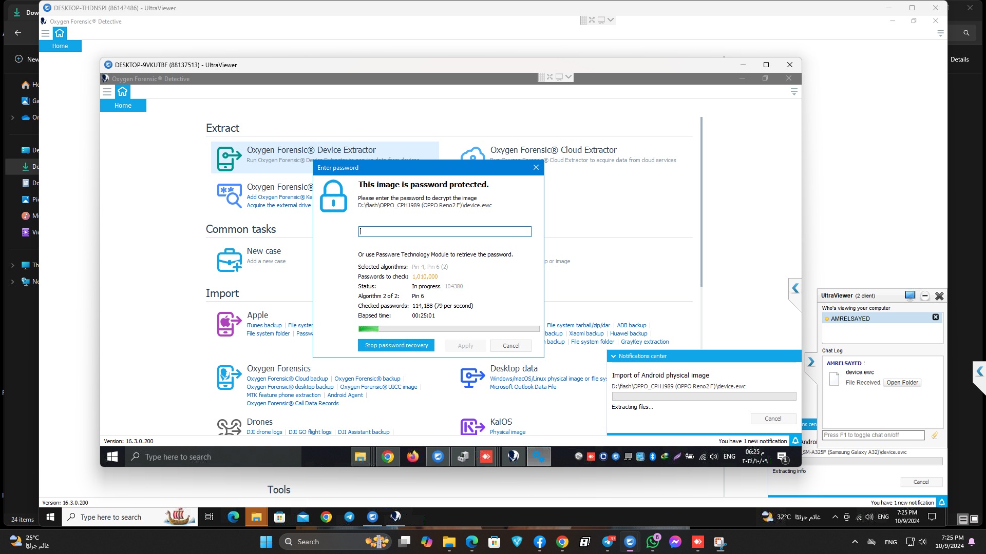Click the New case briefcase icon
Viewport: 986px width, 554px height.
(x=229, y=260)
